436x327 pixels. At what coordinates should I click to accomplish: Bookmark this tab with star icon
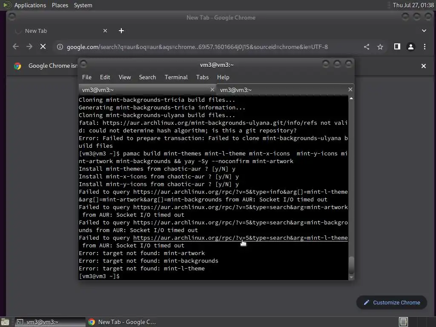click(380, 47)
